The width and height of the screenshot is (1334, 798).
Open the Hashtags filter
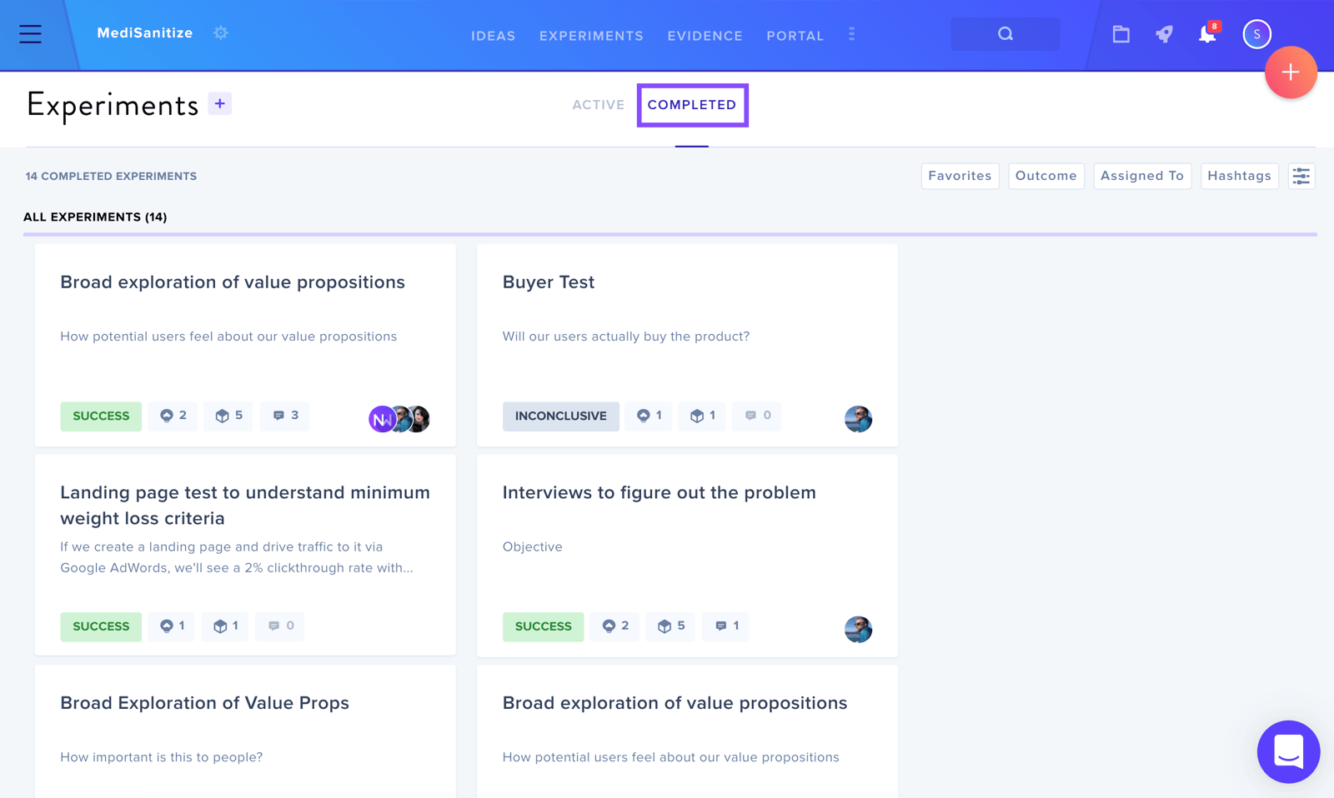1239,176
